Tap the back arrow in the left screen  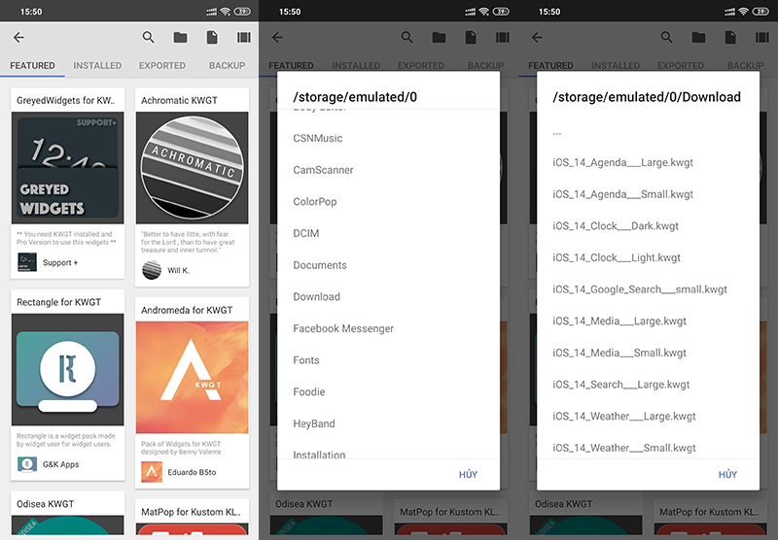pyautogui.click(x=18, y=37)
